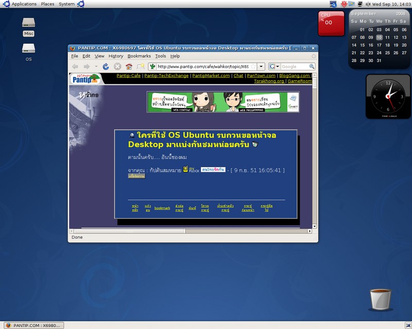Open the network monitor tray icon
The height and width of the screenshot is (329, 412).
pyautogui.click(x=360, y=4)
